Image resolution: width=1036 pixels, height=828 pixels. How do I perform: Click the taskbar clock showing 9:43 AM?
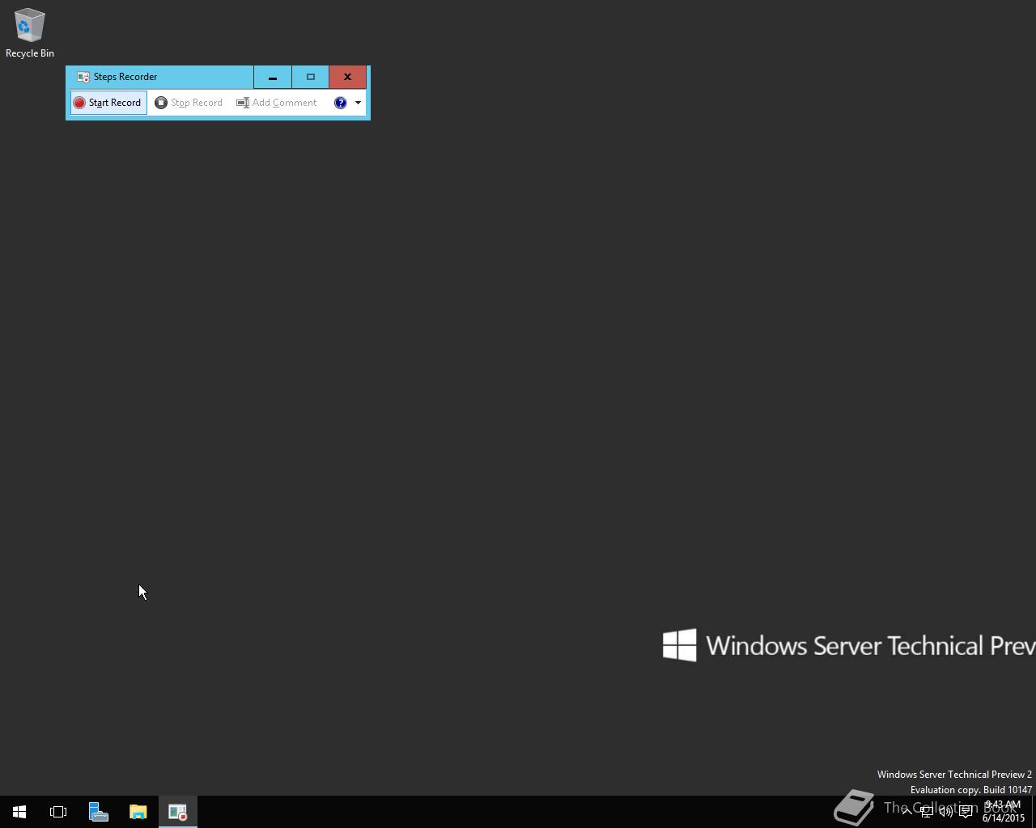click(1004, 811)
